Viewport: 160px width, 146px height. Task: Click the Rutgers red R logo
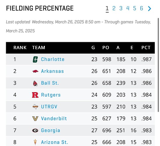coord(35,95)
